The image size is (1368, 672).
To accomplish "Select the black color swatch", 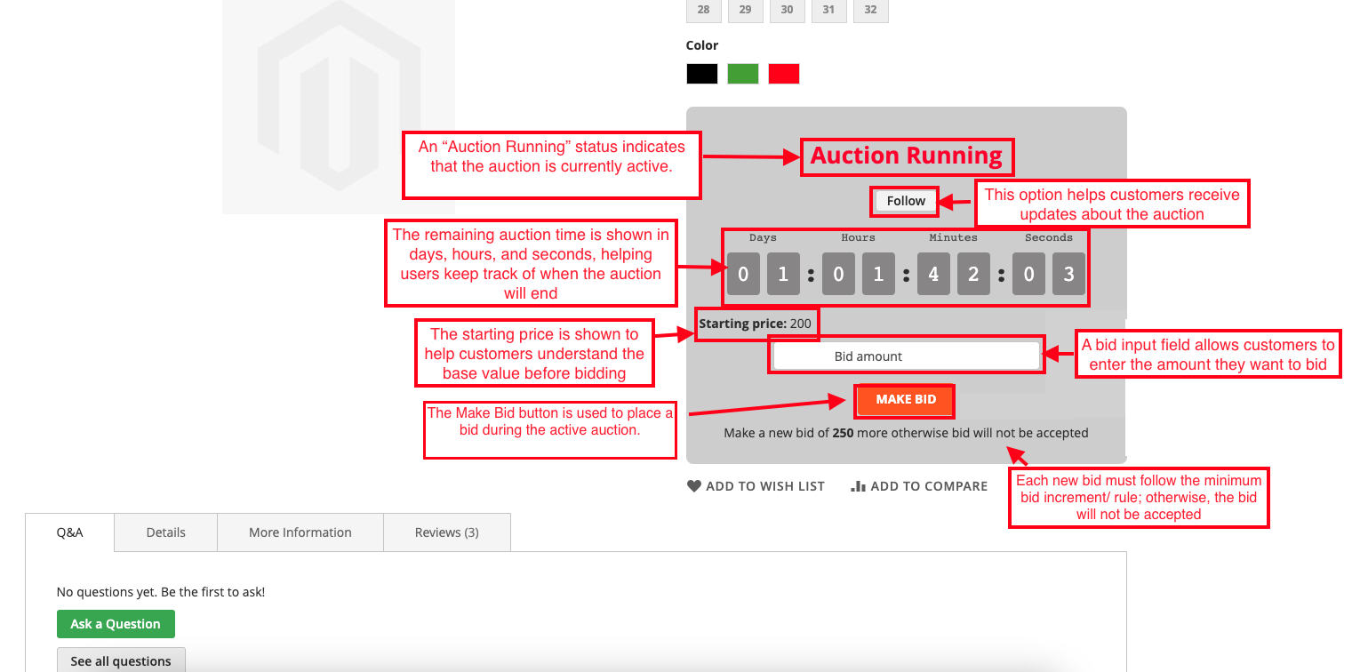I will pyautogui.click(x=701, y=74).
